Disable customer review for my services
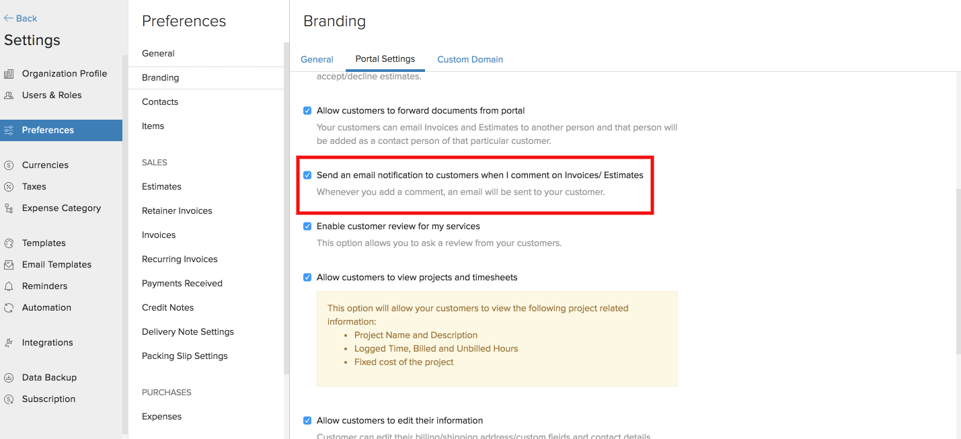 pos(307,227)
